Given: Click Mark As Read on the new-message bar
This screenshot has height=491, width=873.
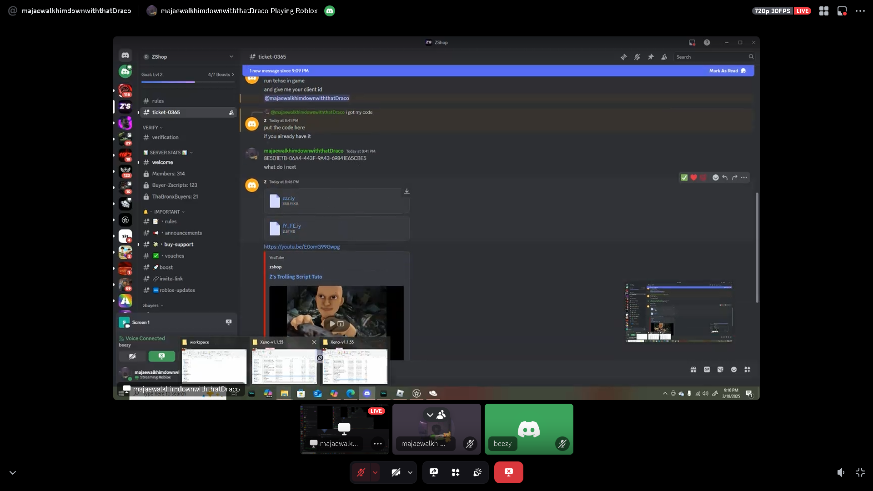Looking at the screenshot, I should 727,71.
